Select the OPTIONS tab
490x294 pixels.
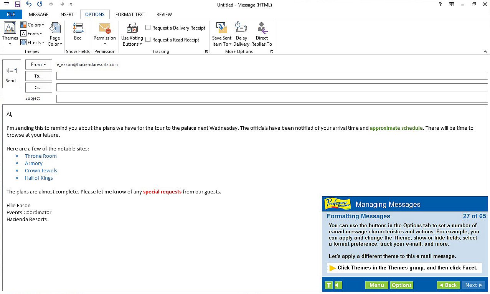(95, 14)
